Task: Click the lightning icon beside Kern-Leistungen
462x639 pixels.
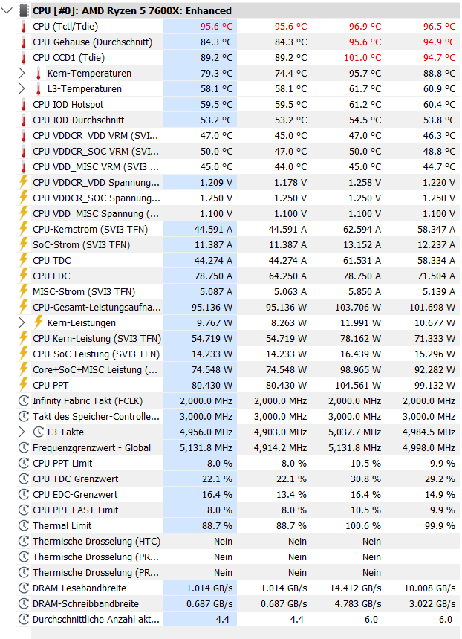Action: [39, 322]
